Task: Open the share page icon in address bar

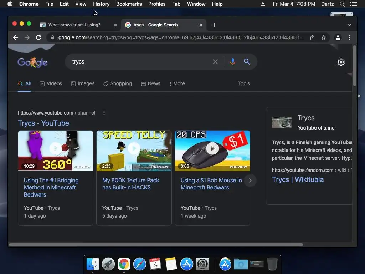Action: [x=312, y=37]
